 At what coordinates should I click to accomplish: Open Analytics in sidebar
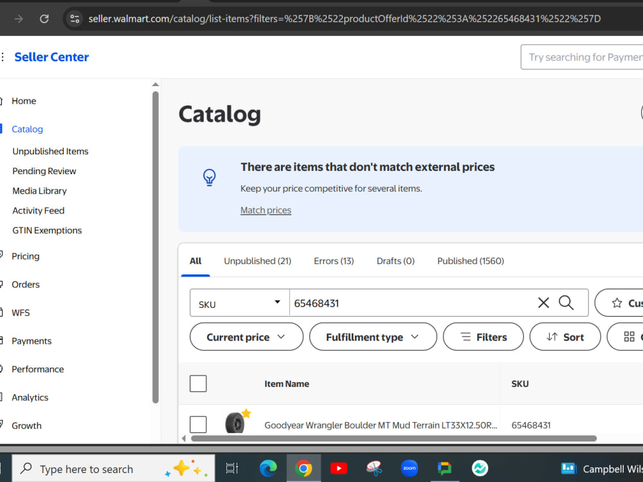tap(30, 398)
